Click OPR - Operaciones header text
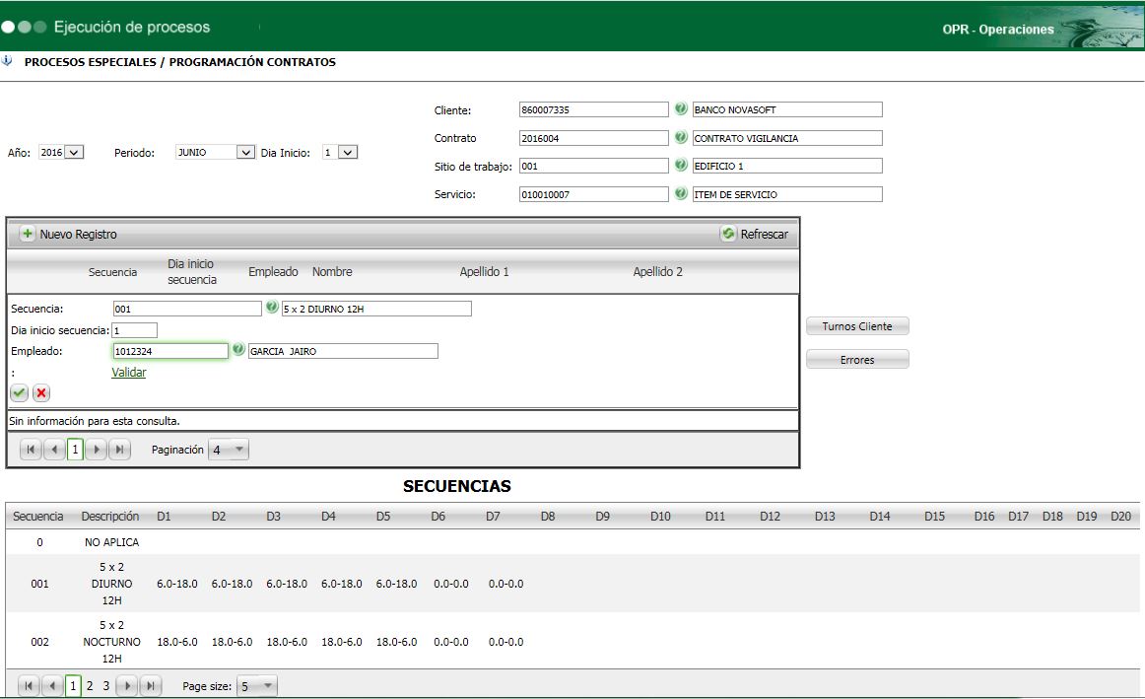Screen dimensions: 1145x699 [x=997, y=30]
